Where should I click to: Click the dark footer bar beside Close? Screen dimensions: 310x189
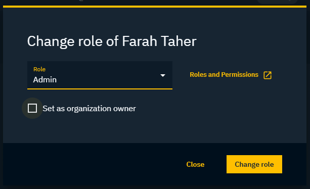[x=93, y=164]
